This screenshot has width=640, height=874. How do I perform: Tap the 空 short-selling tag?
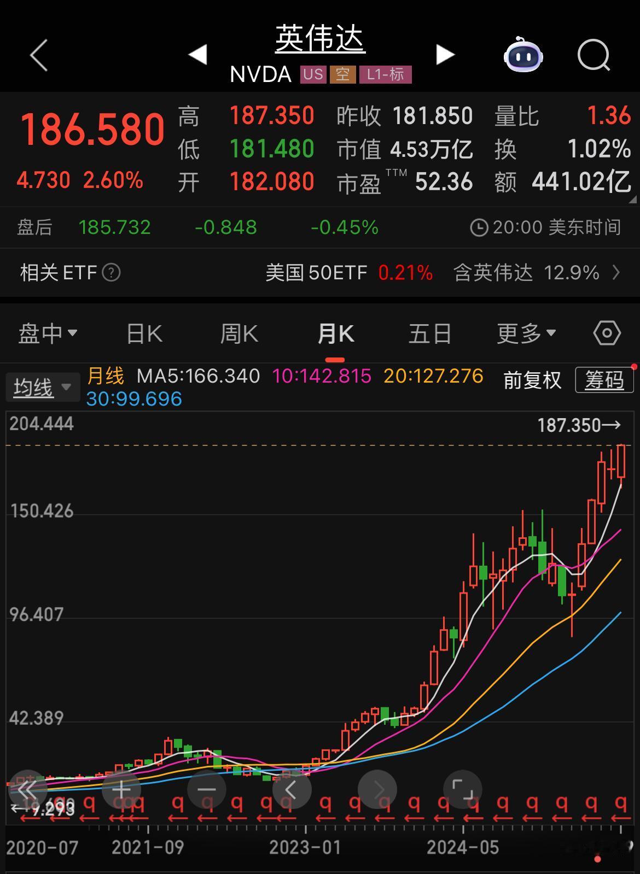(x=343, y=74)
